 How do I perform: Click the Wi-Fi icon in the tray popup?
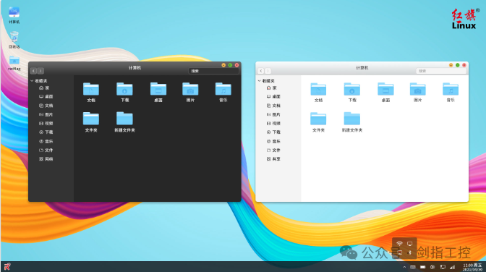point(399,244)
